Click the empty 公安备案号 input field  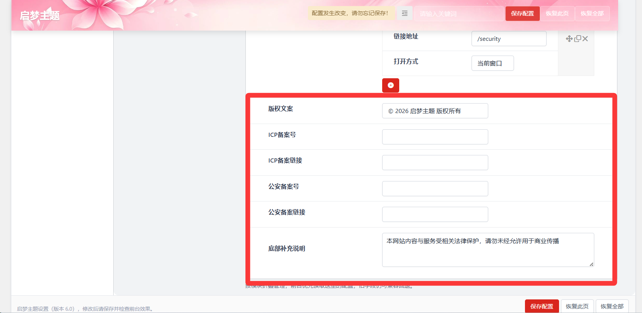coord(435,189)
